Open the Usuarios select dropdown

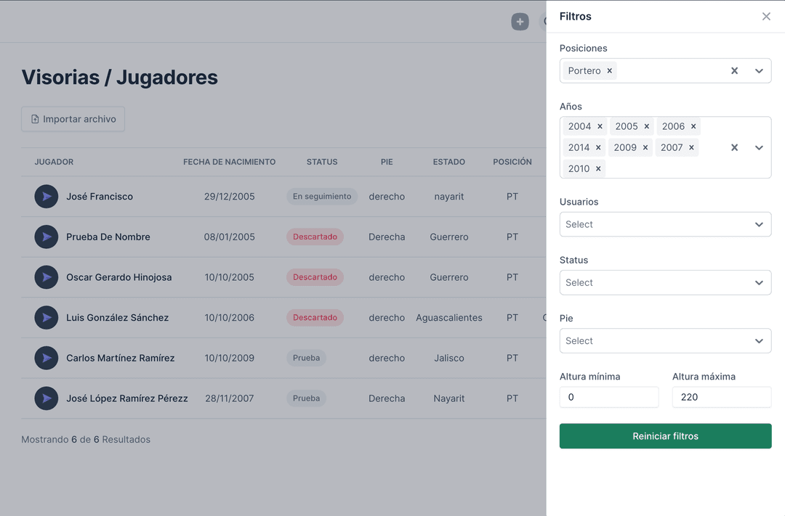click(x=665, y=224)
